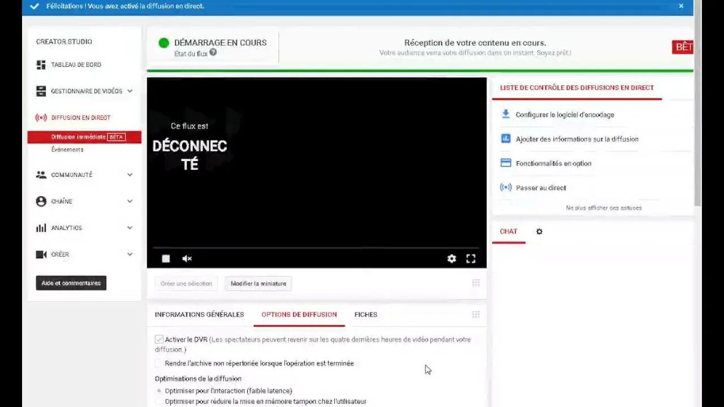The image size is (724, 407).
Task: Click the red BÊTA badge
Action: point(683,47)
